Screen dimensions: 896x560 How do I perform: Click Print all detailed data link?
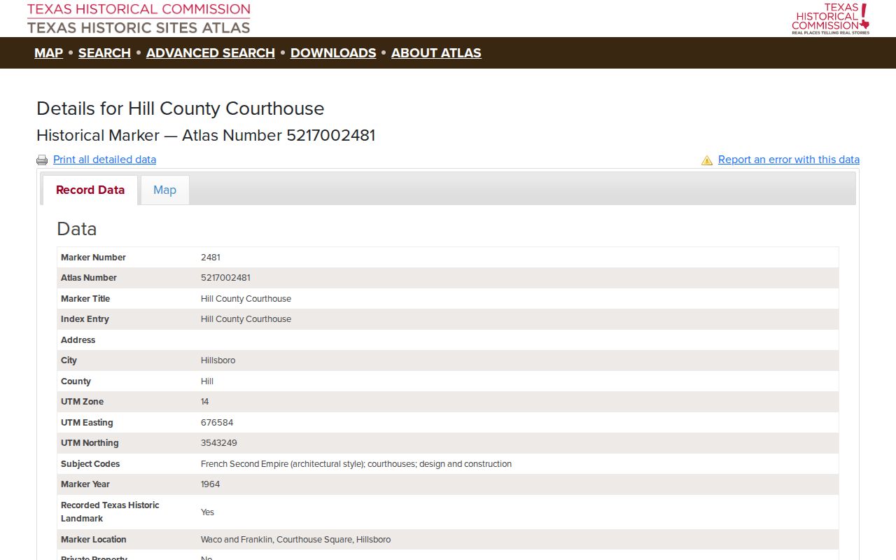pyautogui.click(x=104, y=160)
